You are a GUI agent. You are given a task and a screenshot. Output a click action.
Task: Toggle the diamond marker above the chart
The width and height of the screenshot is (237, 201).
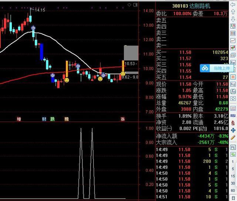129,5
